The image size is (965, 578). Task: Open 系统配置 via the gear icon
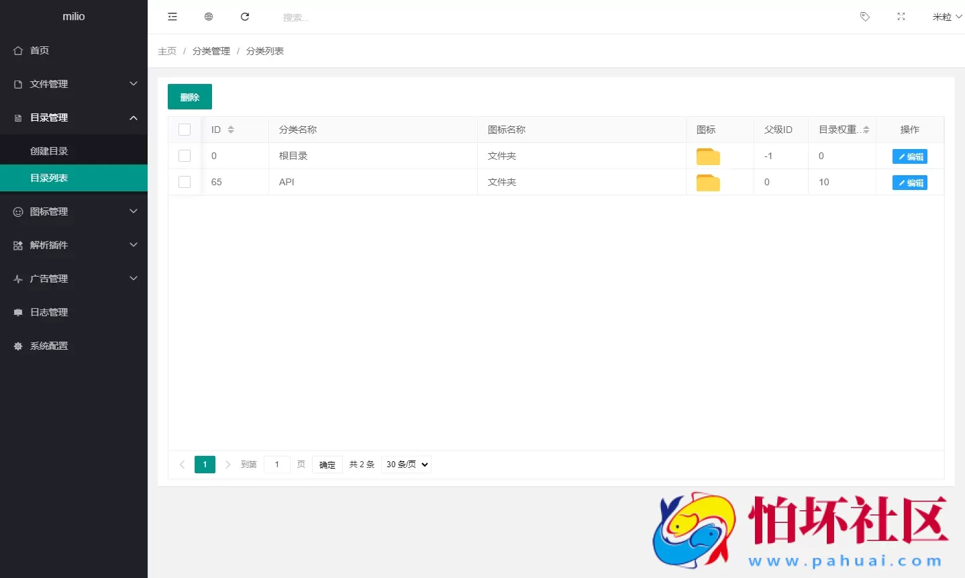tap(18, 346)
